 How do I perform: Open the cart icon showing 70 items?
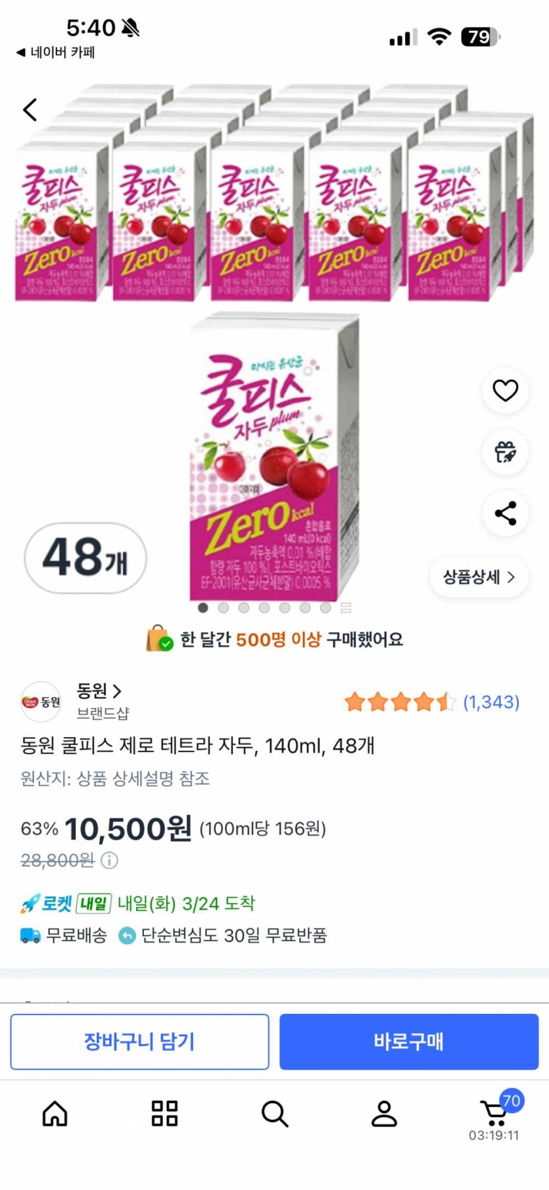tap(494, 1111)
